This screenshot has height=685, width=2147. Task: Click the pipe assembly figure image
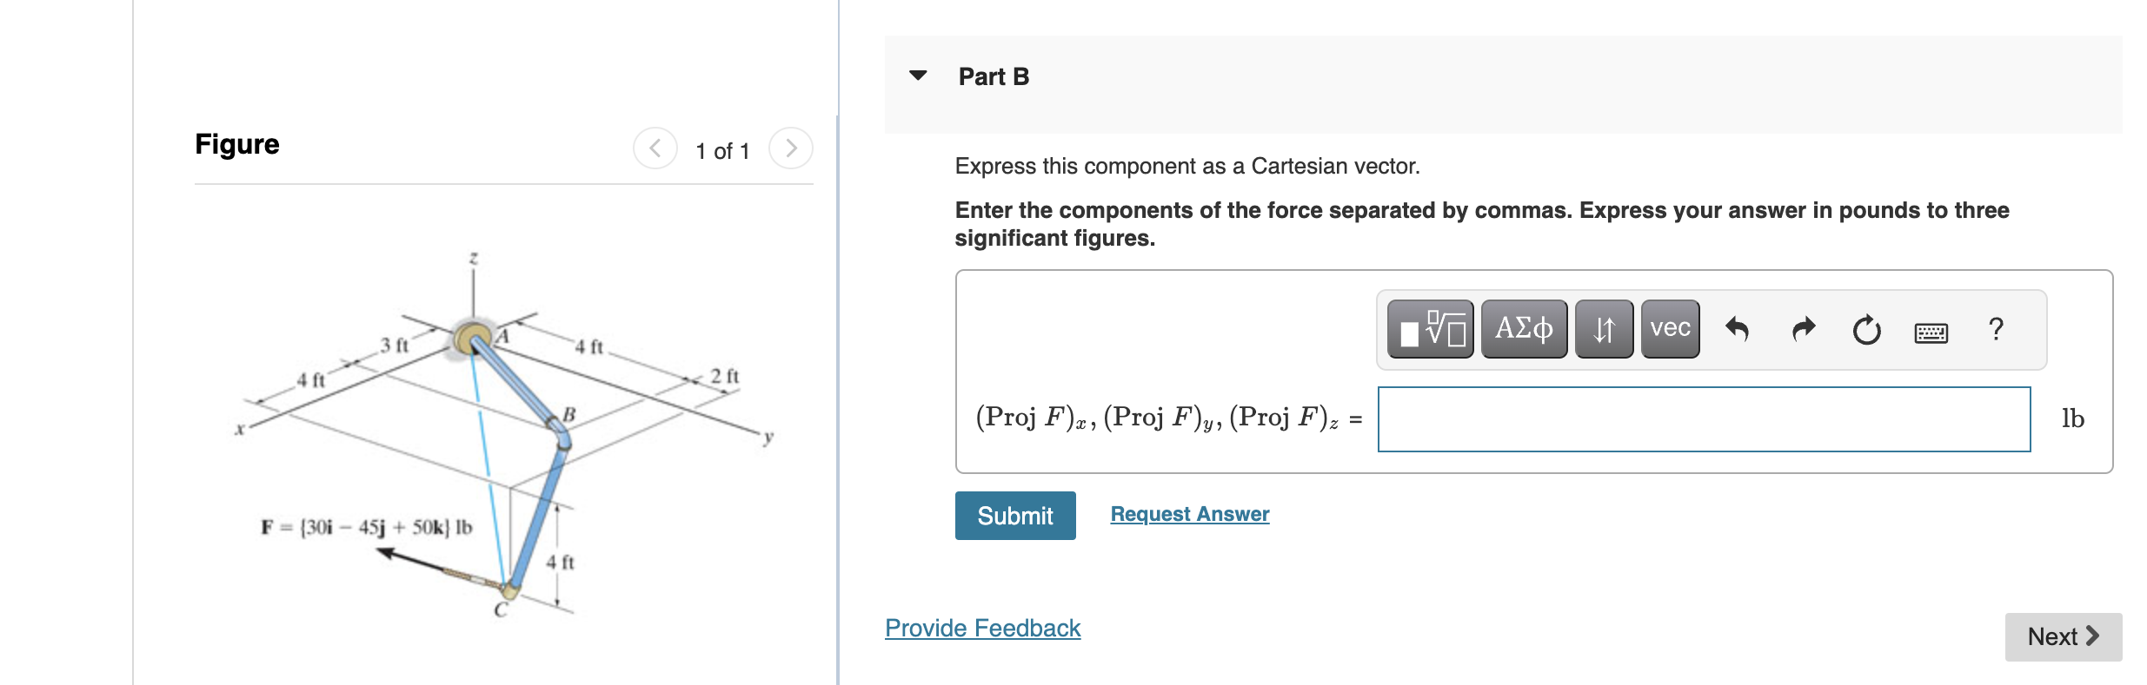click(504, 434)
